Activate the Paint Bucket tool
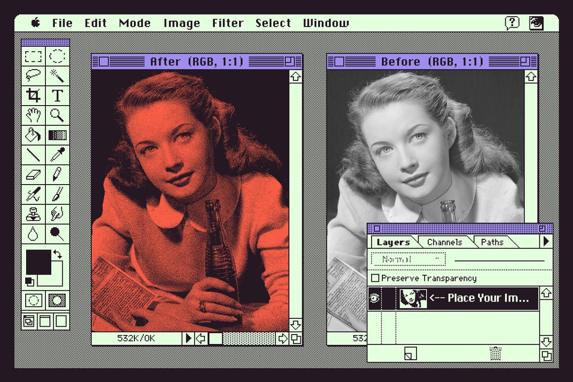The height and width of the screenshot is (382, 573). 33,135
